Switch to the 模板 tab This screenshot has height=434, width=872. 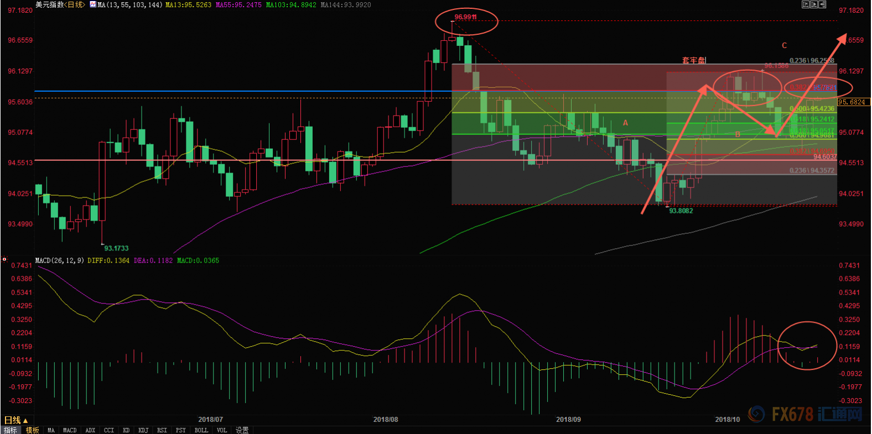click(x=33, y=430)
